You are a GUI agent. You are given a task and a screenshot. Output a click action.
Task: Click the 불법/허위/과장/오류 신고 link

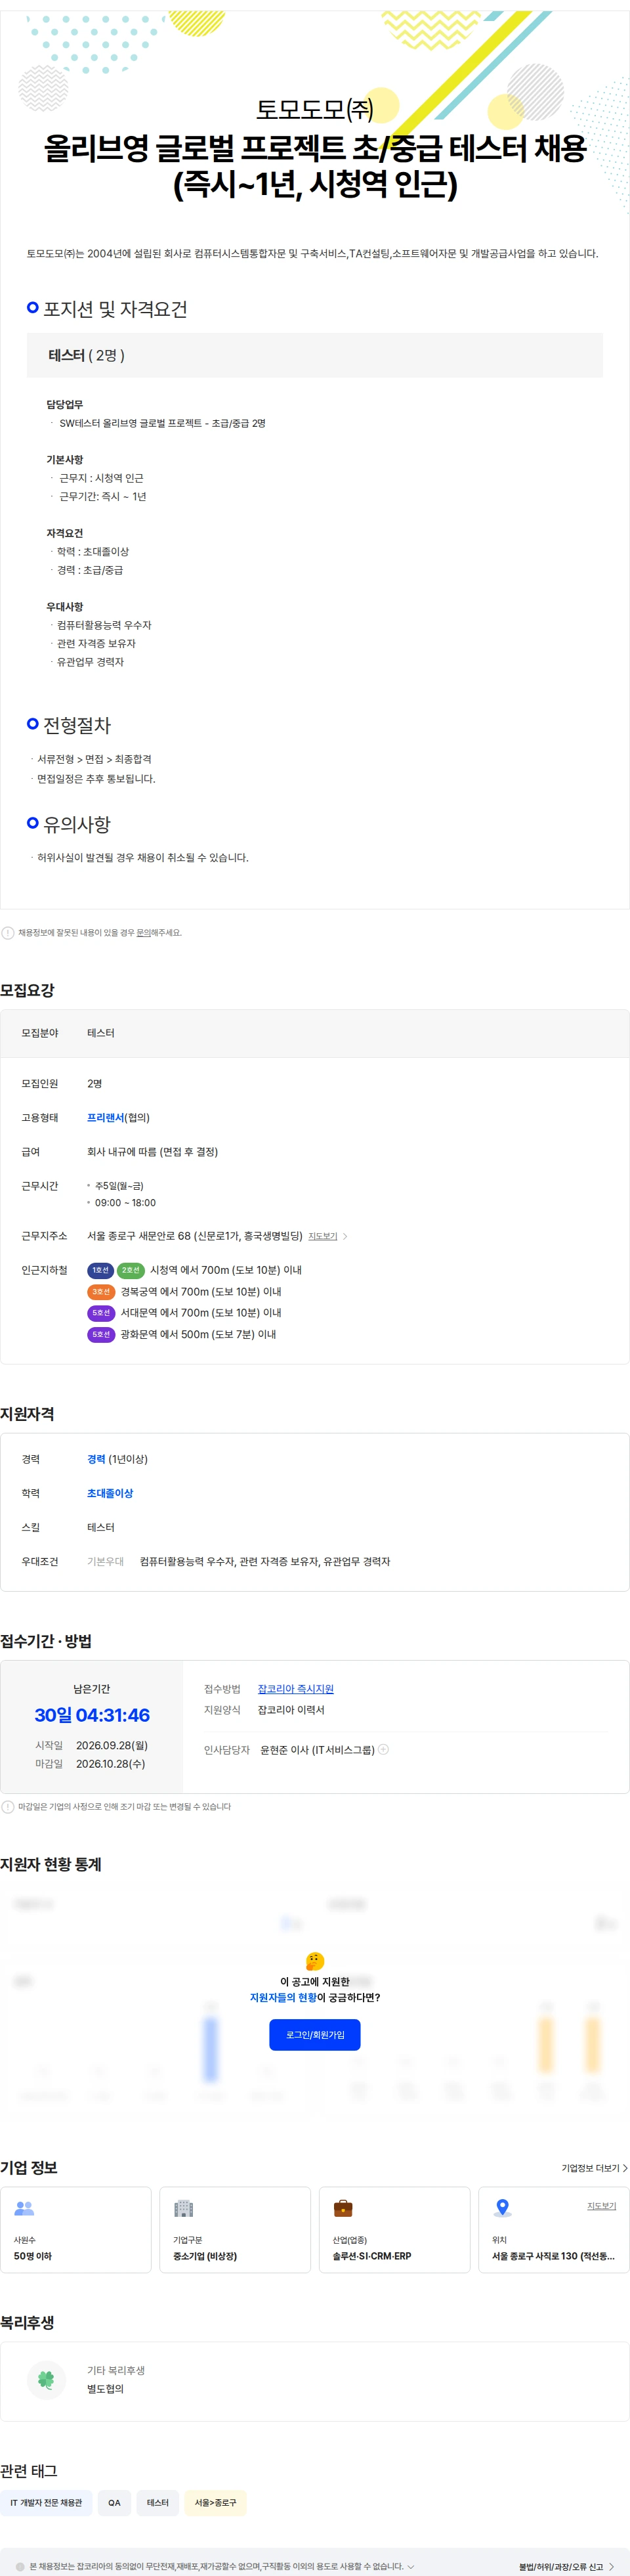[x=566, y=2566]
